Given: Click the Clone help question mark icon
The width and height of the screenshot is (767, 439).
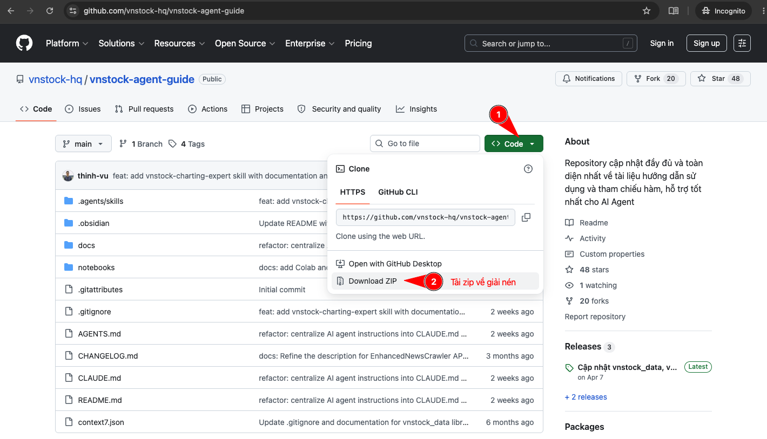Looking at the screenshot, I should (528, 169).
